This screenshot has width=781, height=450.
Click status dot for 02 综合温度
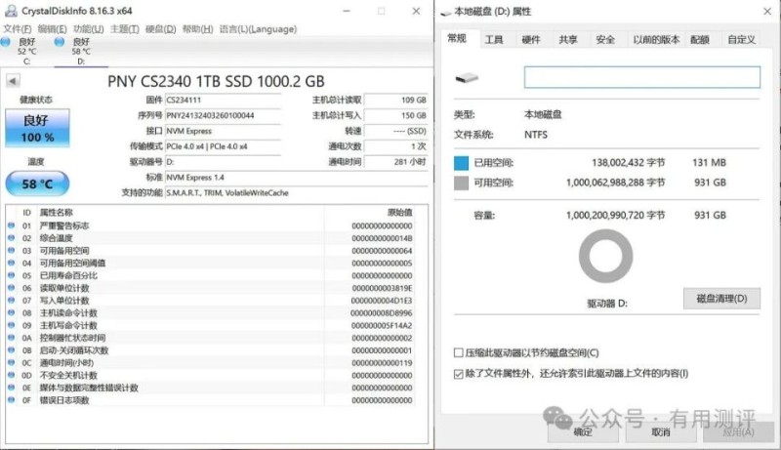11,238
